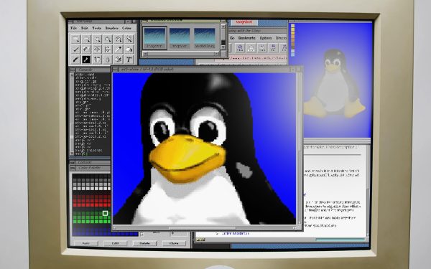Click the Close button in Color Palette
This screenshot has height=269, width=431.
[x=174, y=243]
